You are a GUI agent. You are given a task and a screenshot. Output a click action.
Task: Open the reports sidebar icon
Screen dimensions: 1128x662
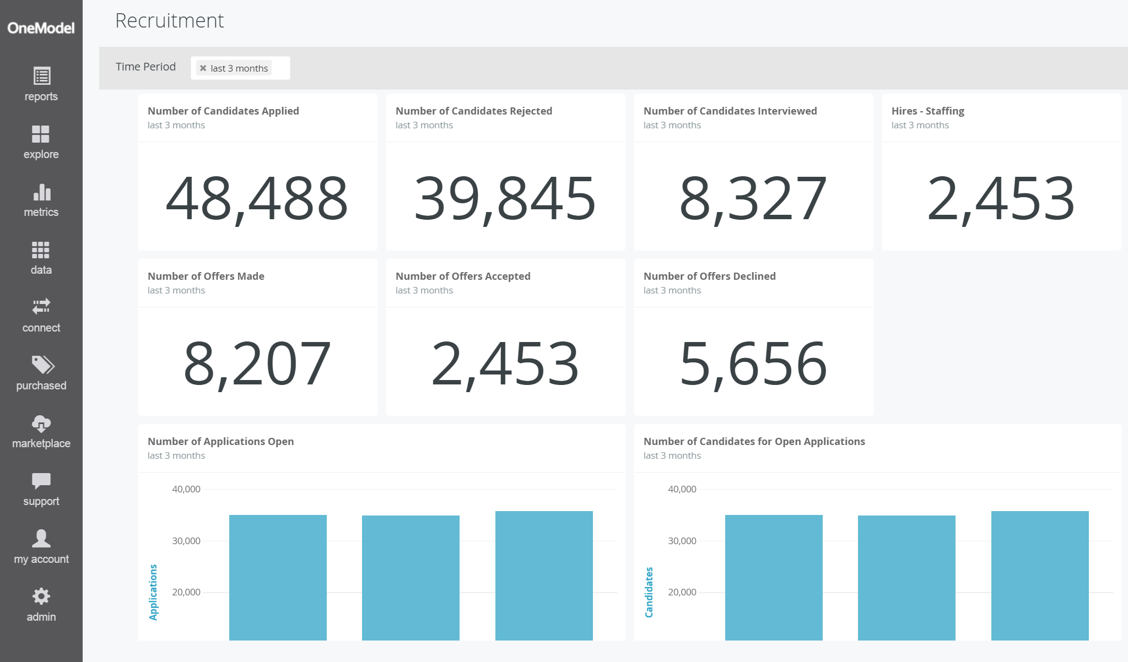pos(41,76)
